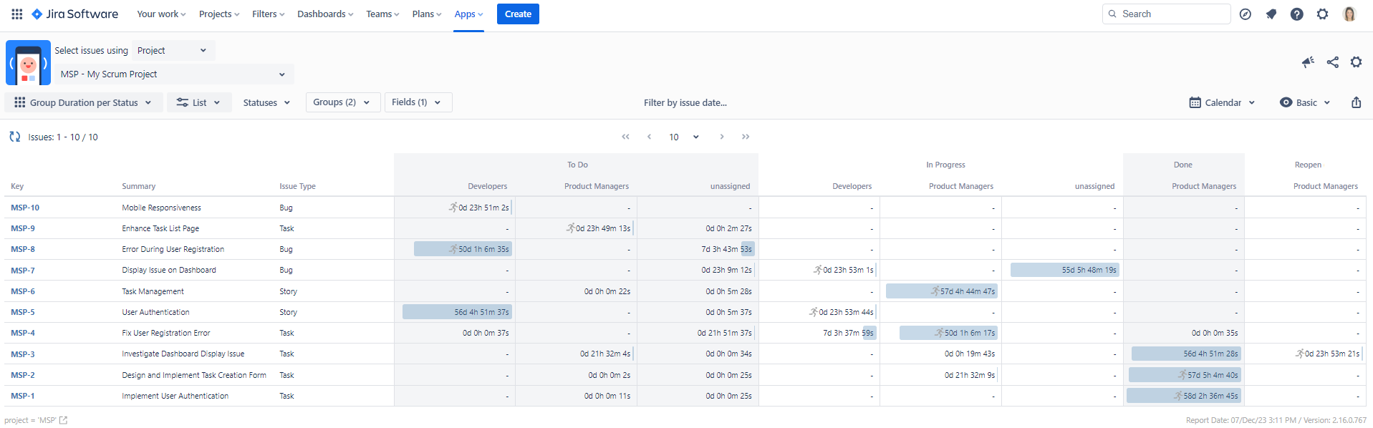Click the blue Create button
Image resolution: width=1373 pixels, height=428 pixels.
[x=518, y=14]
